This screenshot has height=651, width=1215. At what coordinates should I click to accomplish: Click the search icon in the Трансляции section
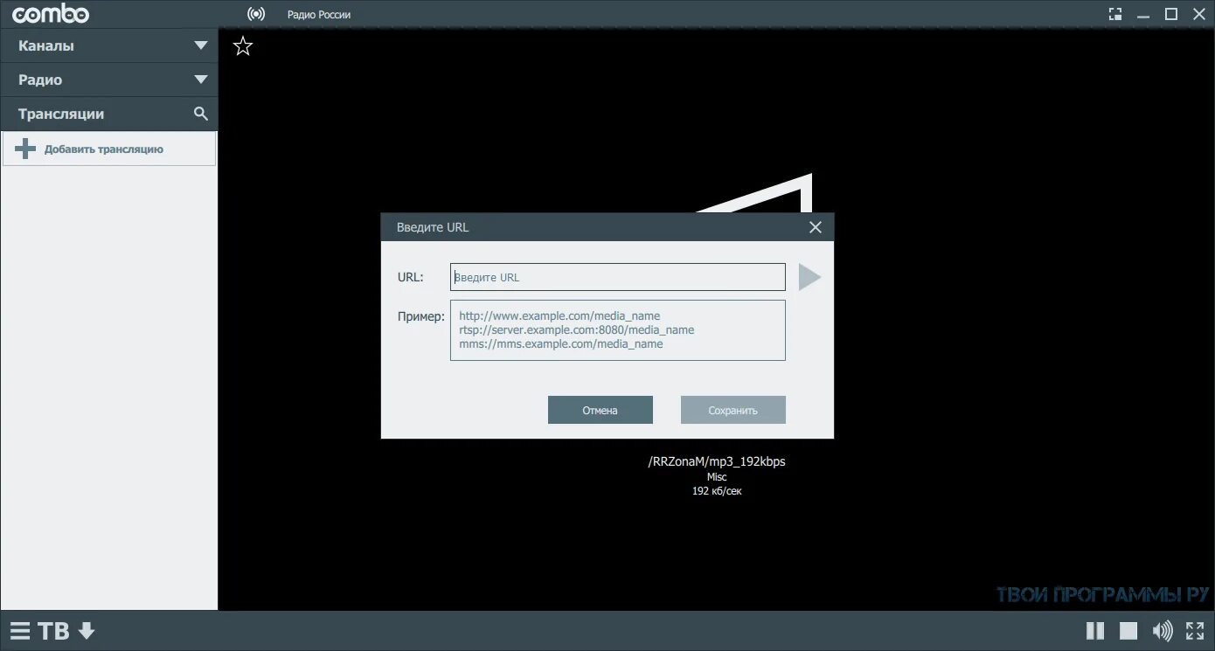click(x=200, y=114)
